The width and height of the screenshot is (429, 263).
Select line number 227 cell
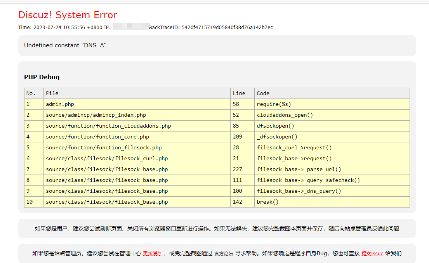242,169
